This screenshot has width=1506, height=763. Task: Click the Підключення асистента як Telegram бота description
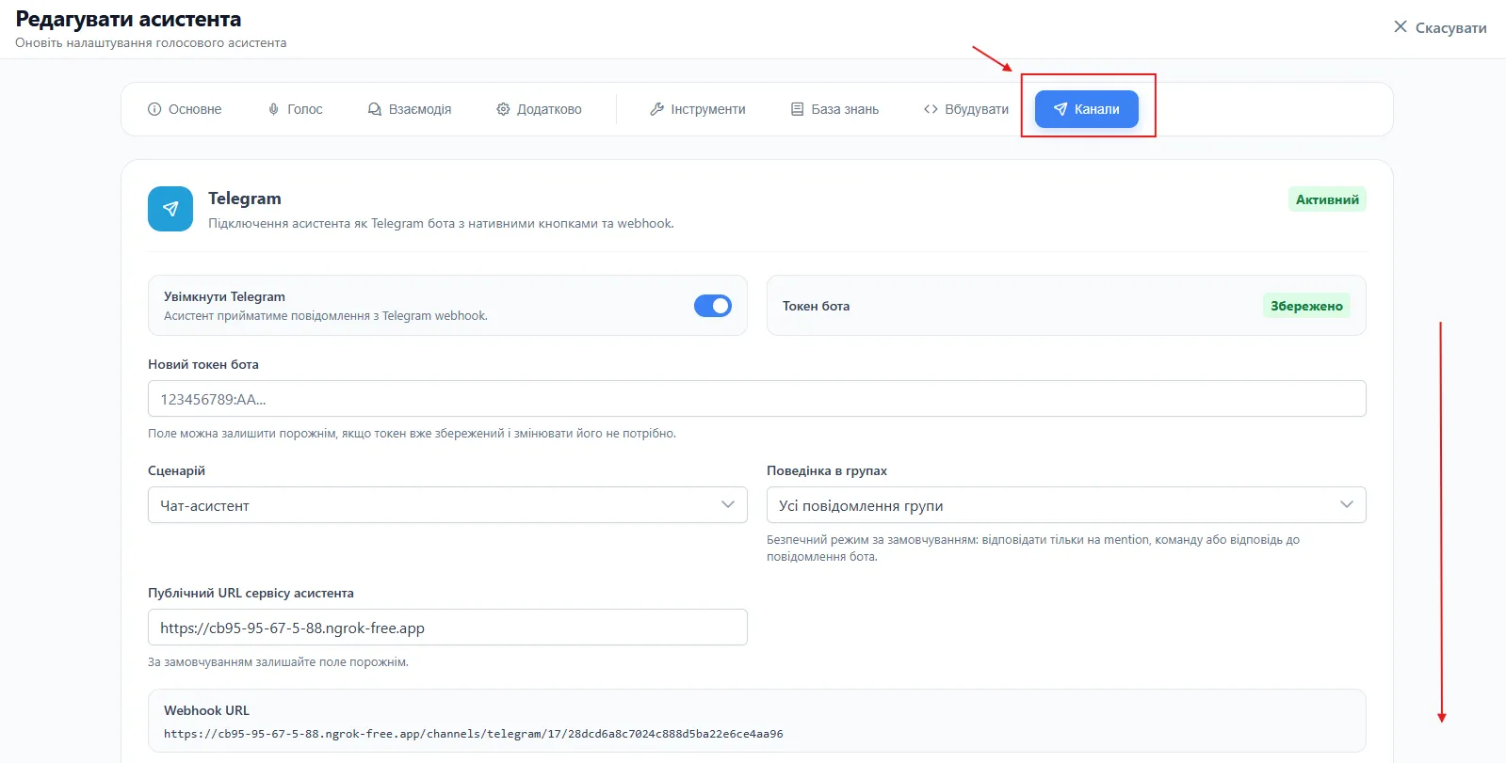tap(441, 224)
